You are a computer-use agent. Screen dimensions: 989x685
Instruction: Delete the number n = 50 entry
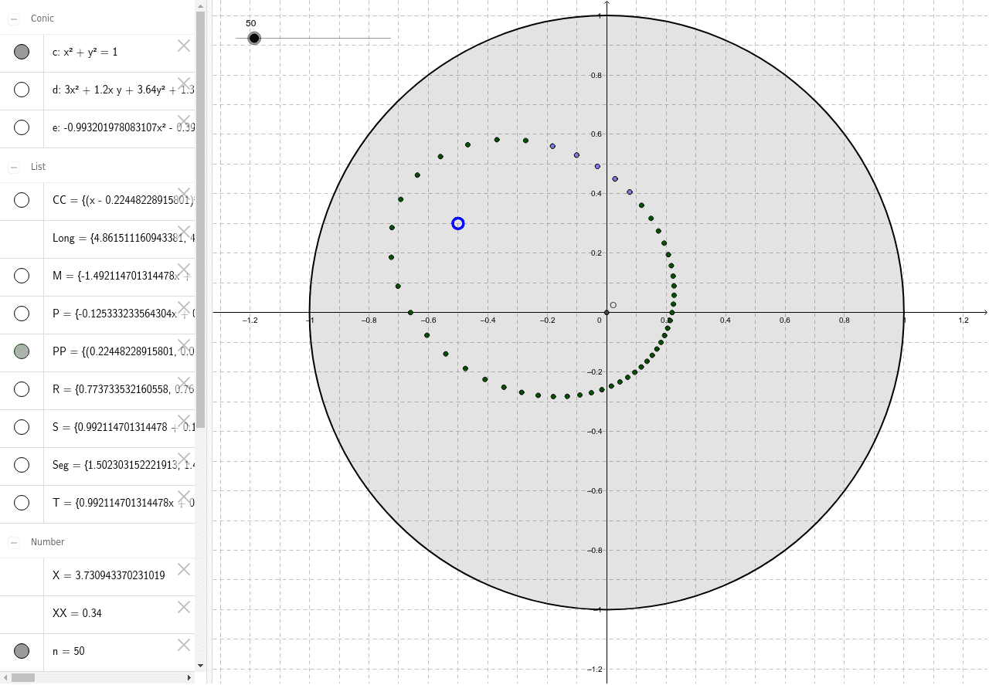(x=184, y=645)
